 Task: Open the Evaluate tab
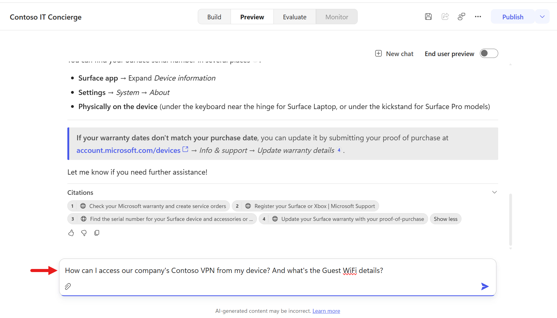click(295, 17)
